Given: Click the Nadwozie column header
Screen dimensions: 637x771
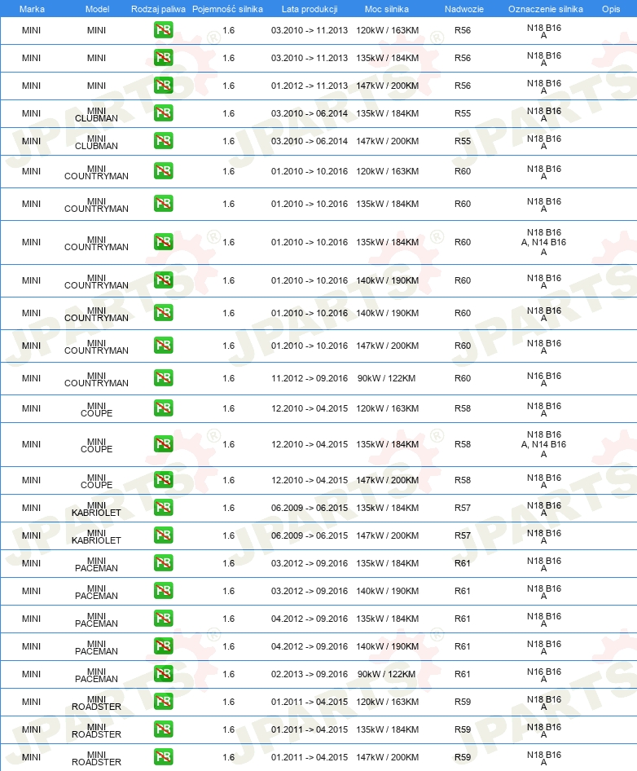Looking at the screenshot, I should click(x=464, y=9).
